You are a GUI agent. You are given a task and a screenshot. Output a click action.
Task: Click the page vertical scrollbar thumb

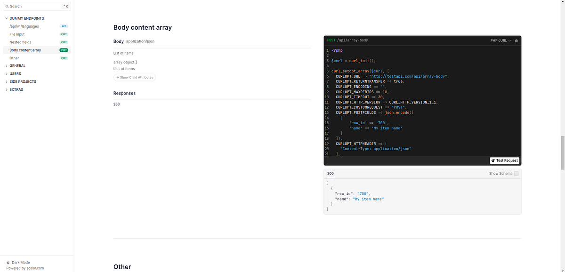[562, 153]
